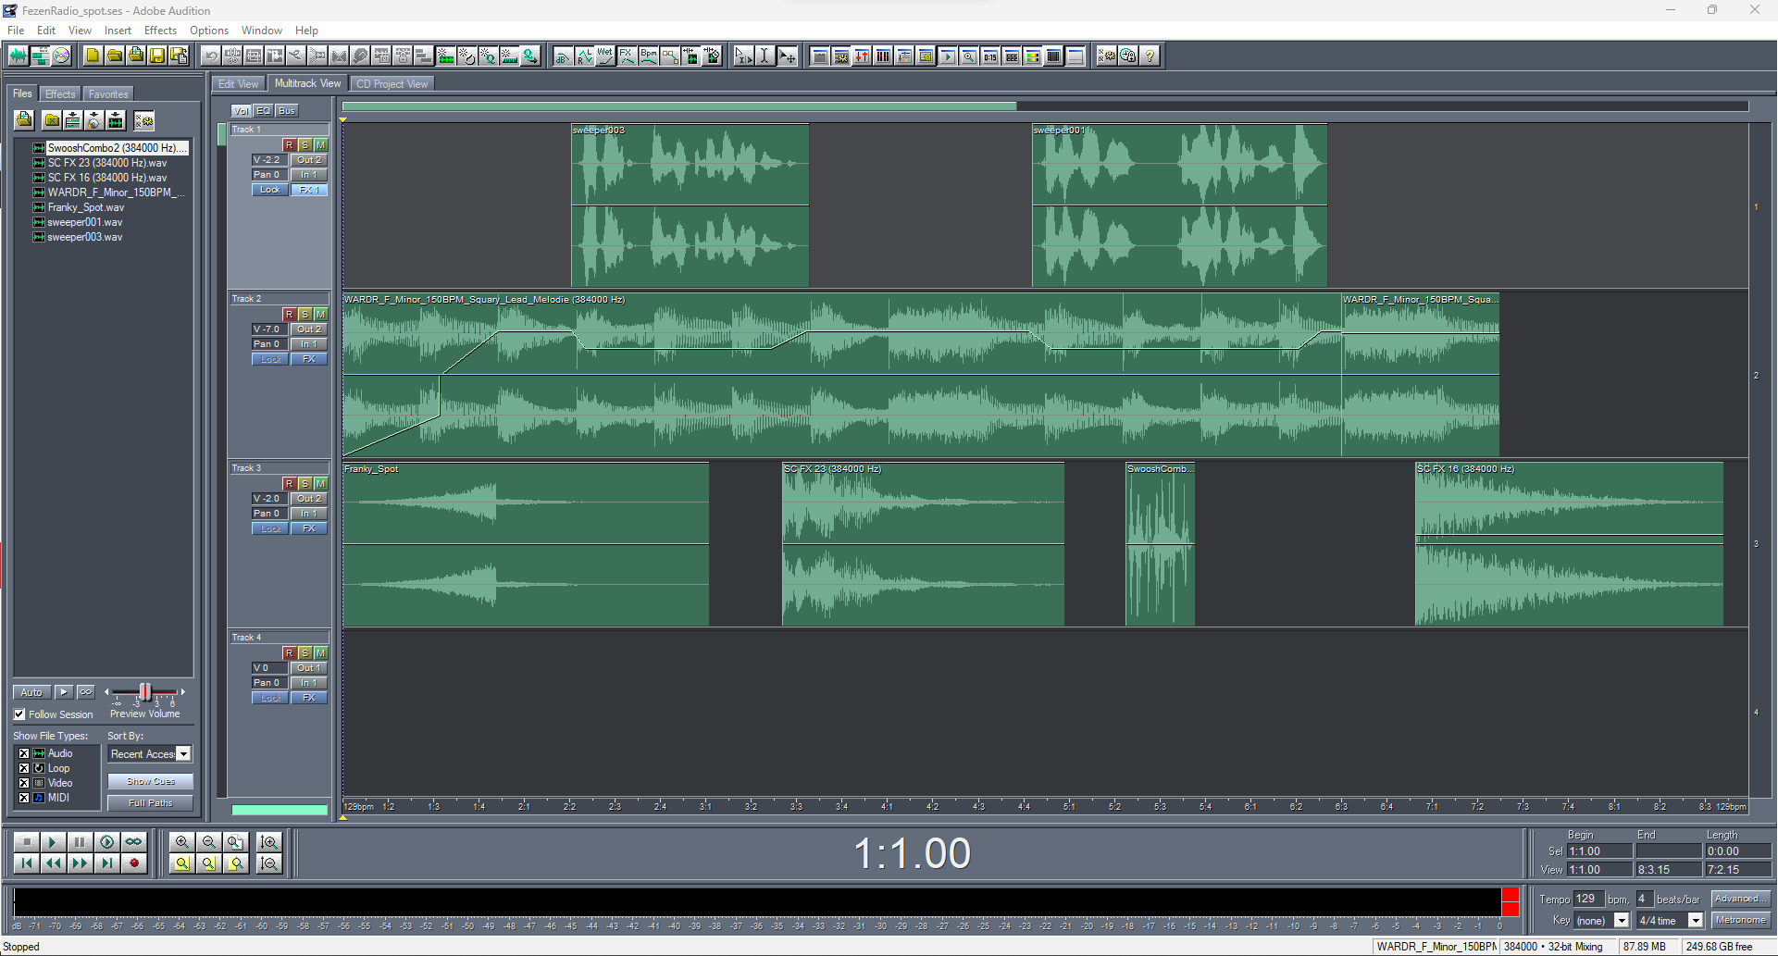The height and width of the screenshot is (956, 1778).
Task: Arm Track 4 with the R button
Action: [289, 653]
